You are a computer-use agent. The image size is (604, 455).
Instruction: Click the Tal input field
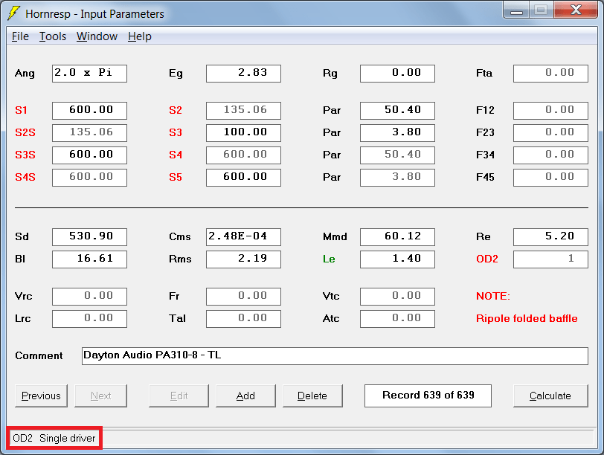point(243,319)
